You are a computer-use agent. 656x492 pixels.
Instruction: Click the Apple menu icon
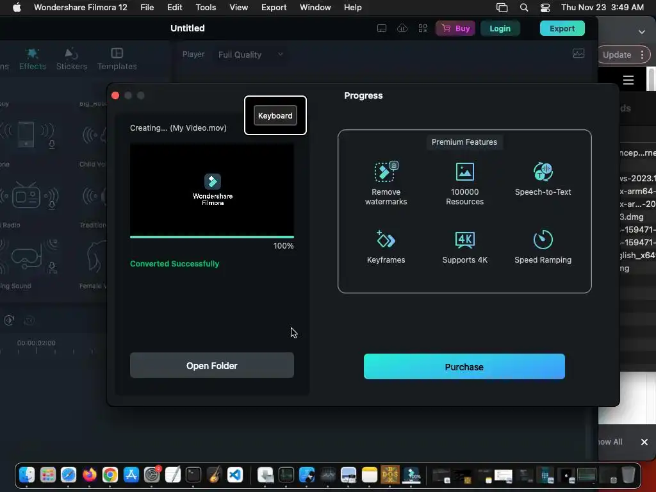17,7
